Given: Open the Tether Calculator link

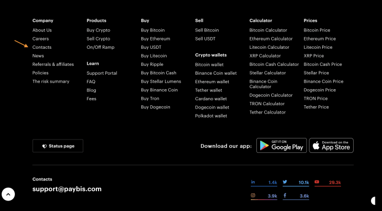Looking at the screenshot, I should pos(267,112).
